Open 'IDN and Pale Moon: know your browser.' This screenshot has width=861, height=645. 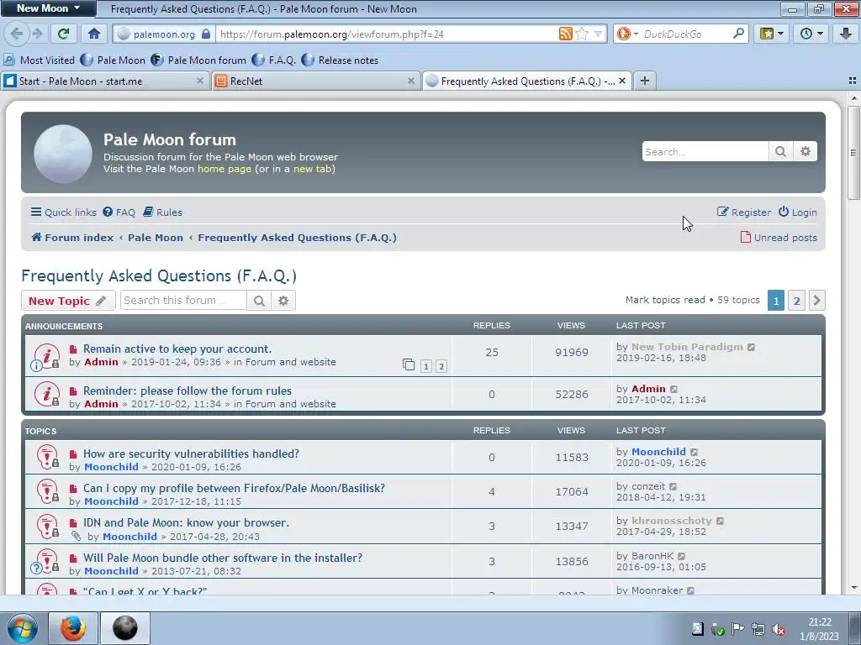[186, 522]
